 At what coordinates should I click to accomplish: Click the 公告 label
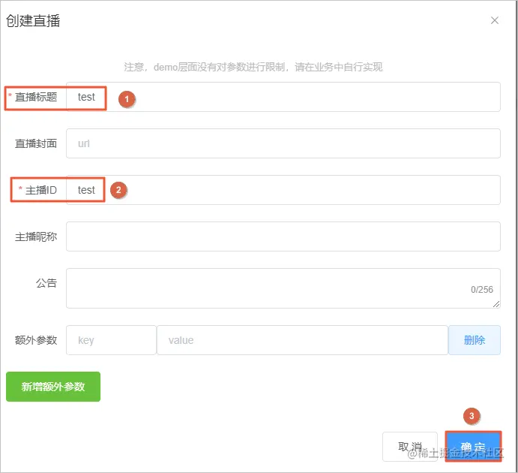(x=46, y=283)
